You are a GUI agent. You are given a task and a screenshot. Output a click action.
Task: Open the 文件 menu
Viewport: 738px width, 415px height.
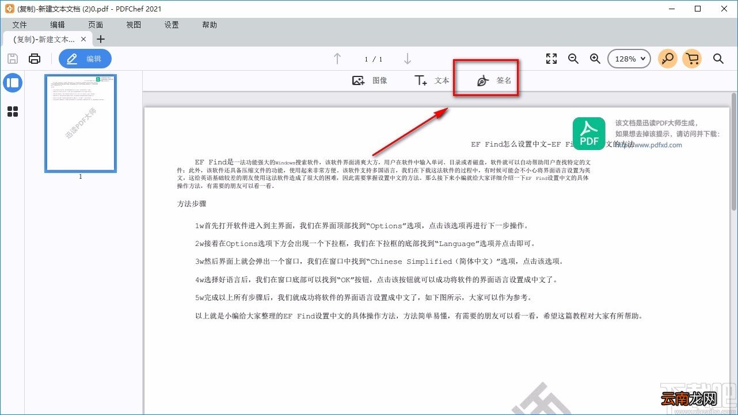coord(20,25)
